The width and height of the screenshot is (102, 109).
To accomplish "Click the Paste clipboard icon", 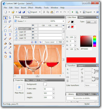I will (x=52, y=12).
